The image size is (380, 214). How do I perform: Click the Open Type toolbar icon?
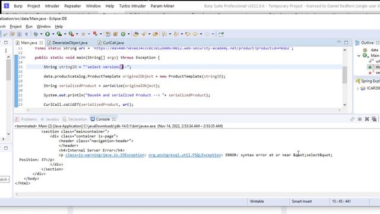coord(136,34)
